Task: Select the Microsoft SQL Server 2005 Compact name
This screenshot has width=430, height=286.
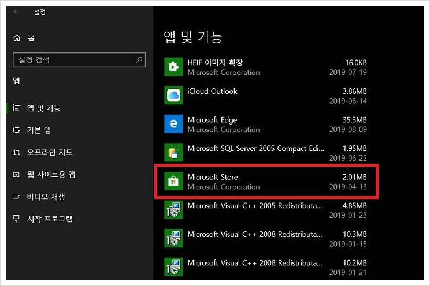Action: point(255,148)
